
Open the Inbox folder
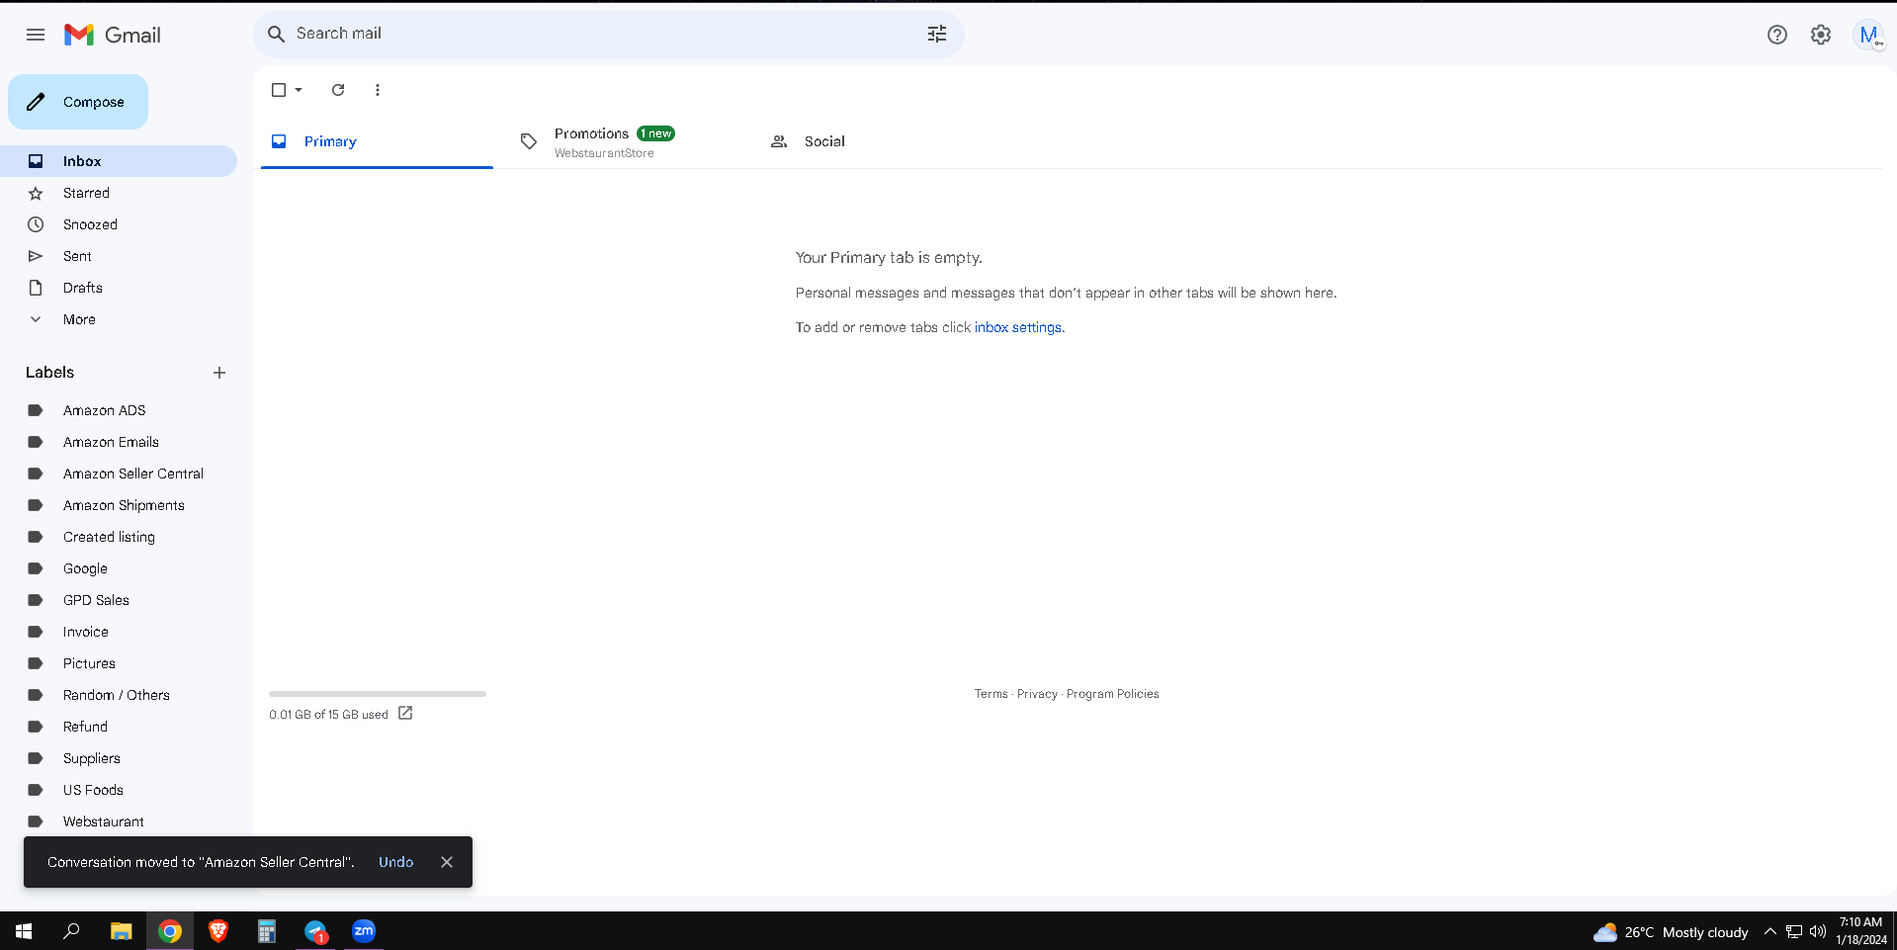click(119, 161)
